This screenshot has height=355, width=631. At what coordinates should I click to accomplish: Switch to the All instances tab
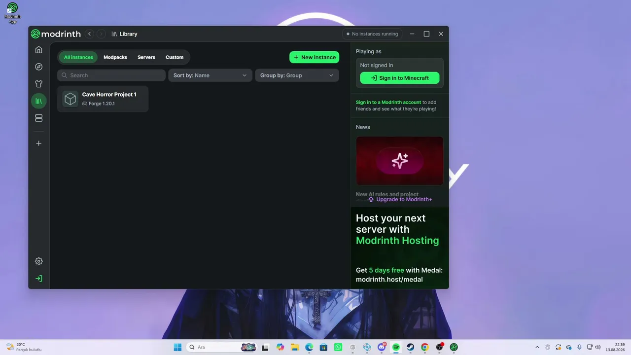coord(78,57)
